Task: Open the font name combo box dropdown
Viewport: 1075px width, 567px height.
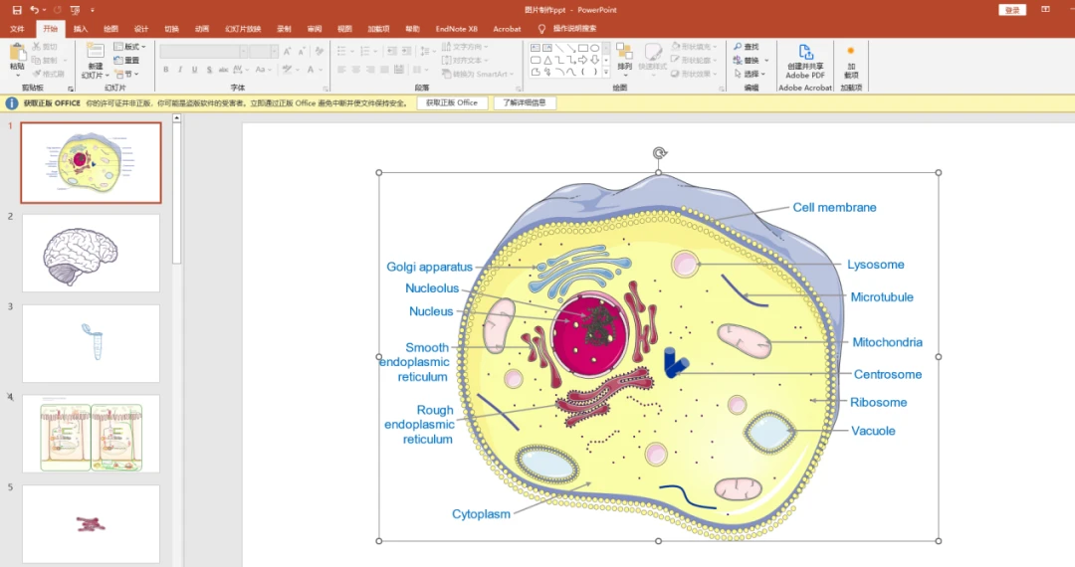Action: pos(244,52)
